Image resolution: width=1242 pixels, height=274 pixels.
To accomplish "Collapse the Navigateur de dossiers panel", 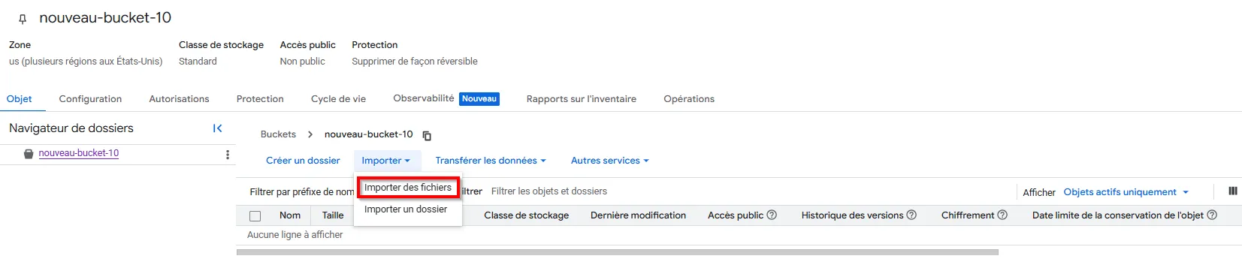I will tap(217, 128).
